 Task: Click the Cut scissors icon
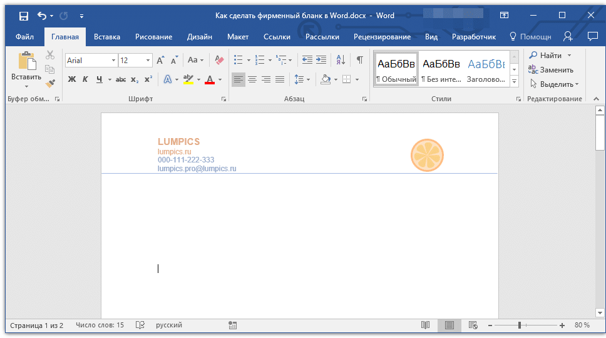(50, 56)
